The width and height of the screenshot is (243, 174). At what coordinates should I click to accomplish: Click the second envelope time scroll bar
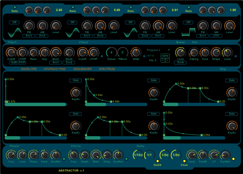click(116, 105)
